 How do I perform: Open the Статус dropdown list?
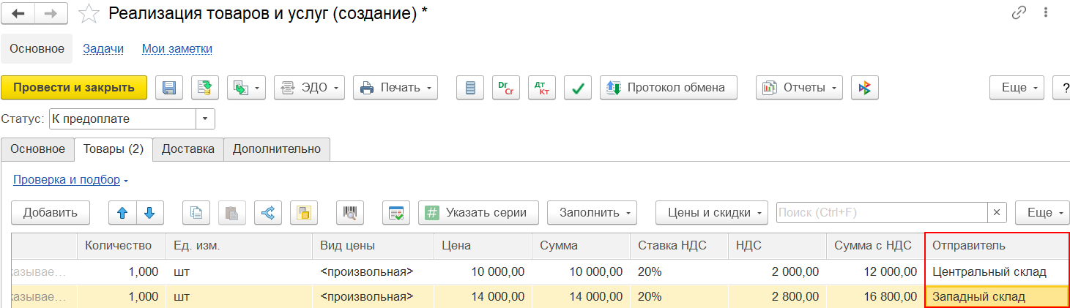(205, 119)
